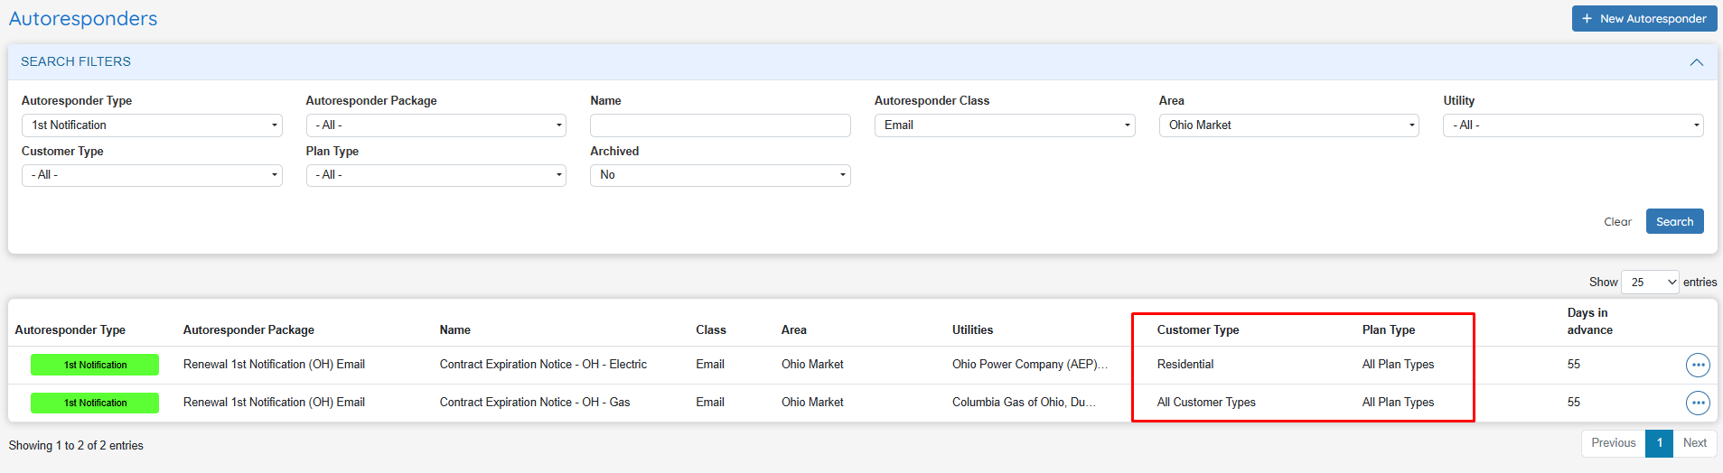Change the Archived filter dropdown
The height and width of the screenshot is (473, 1723).
[x=719, y=175]
